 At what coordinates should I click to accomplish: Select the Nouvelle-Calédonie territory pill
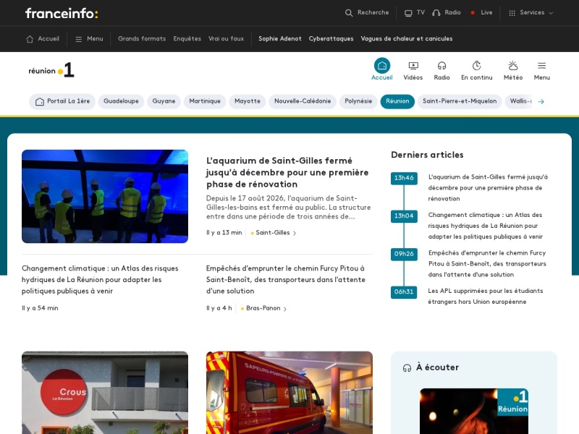(x=303, y=101)
